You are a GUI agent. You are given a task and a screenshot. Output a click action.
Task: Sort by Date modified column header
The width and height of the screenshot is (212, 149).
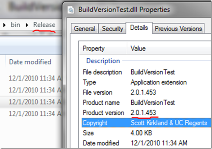pos(30,62)
